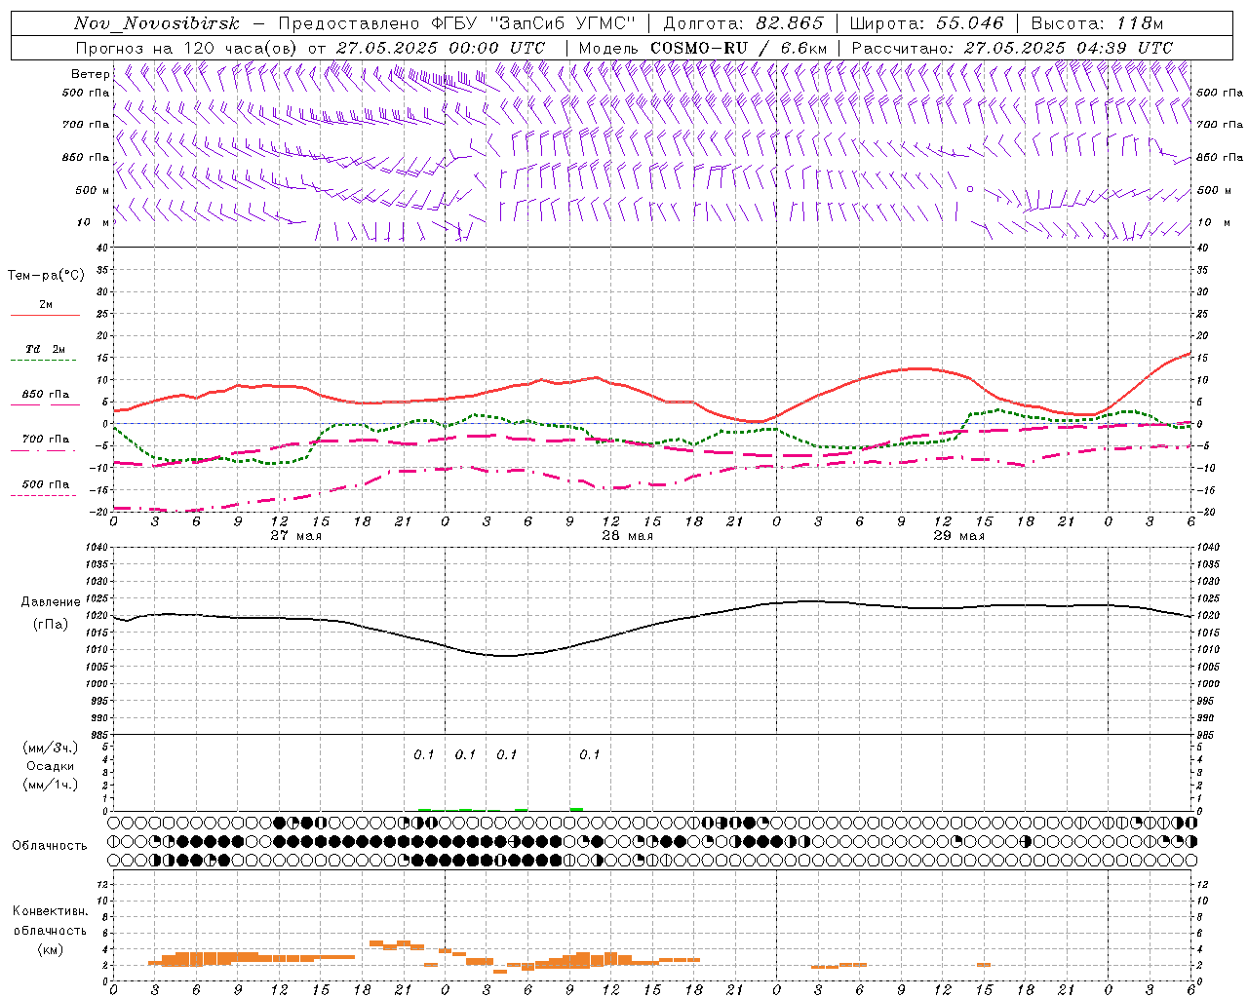Select the (мм/3ч.) precipitation unit label
The height and width of the screenshot is (998, 1248).
point(50,748)
